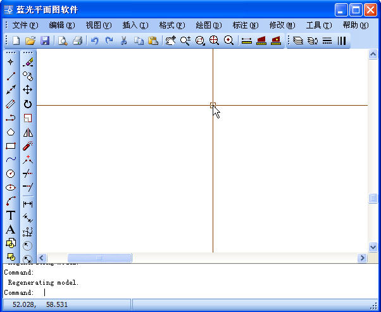381x312 pixels.
Task: Click the horizontal scrollbar thumb
Action: (99, 258)
